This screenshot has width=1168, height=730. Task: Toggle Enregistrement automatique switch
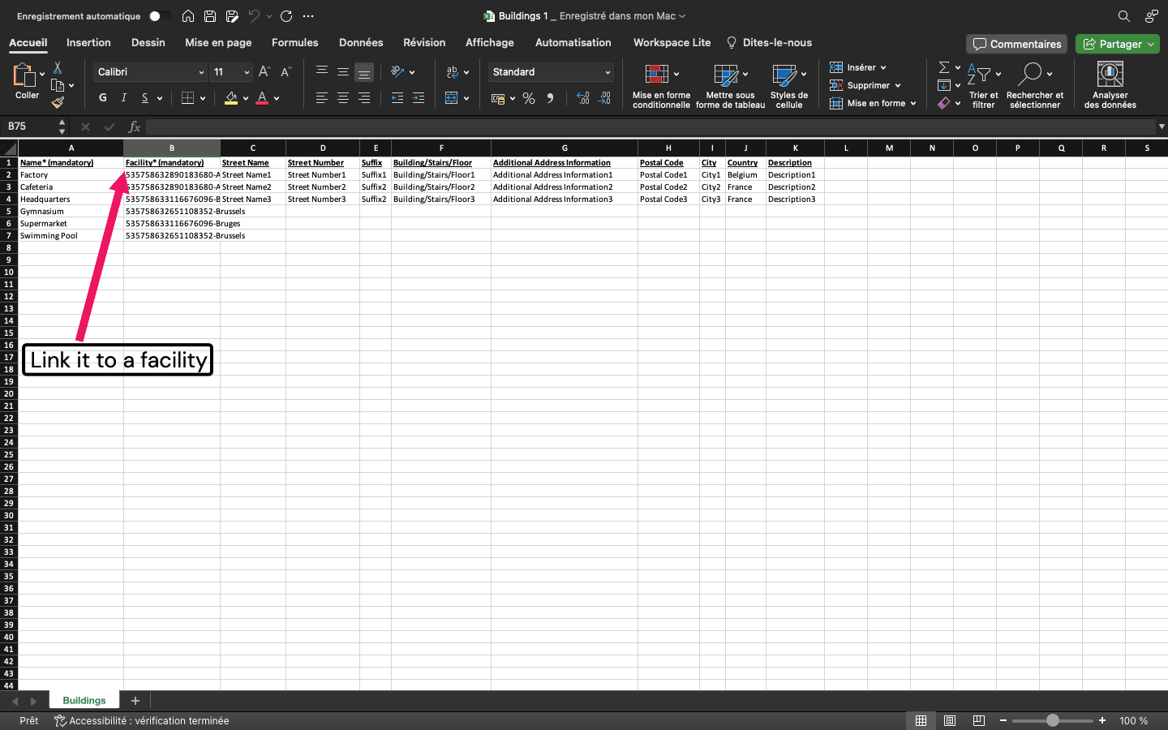point(160,16)
